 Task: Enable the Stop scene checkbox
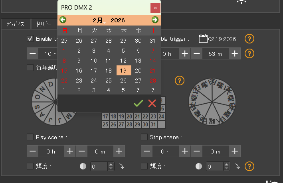pyautogui.click(x=144, y=137)
